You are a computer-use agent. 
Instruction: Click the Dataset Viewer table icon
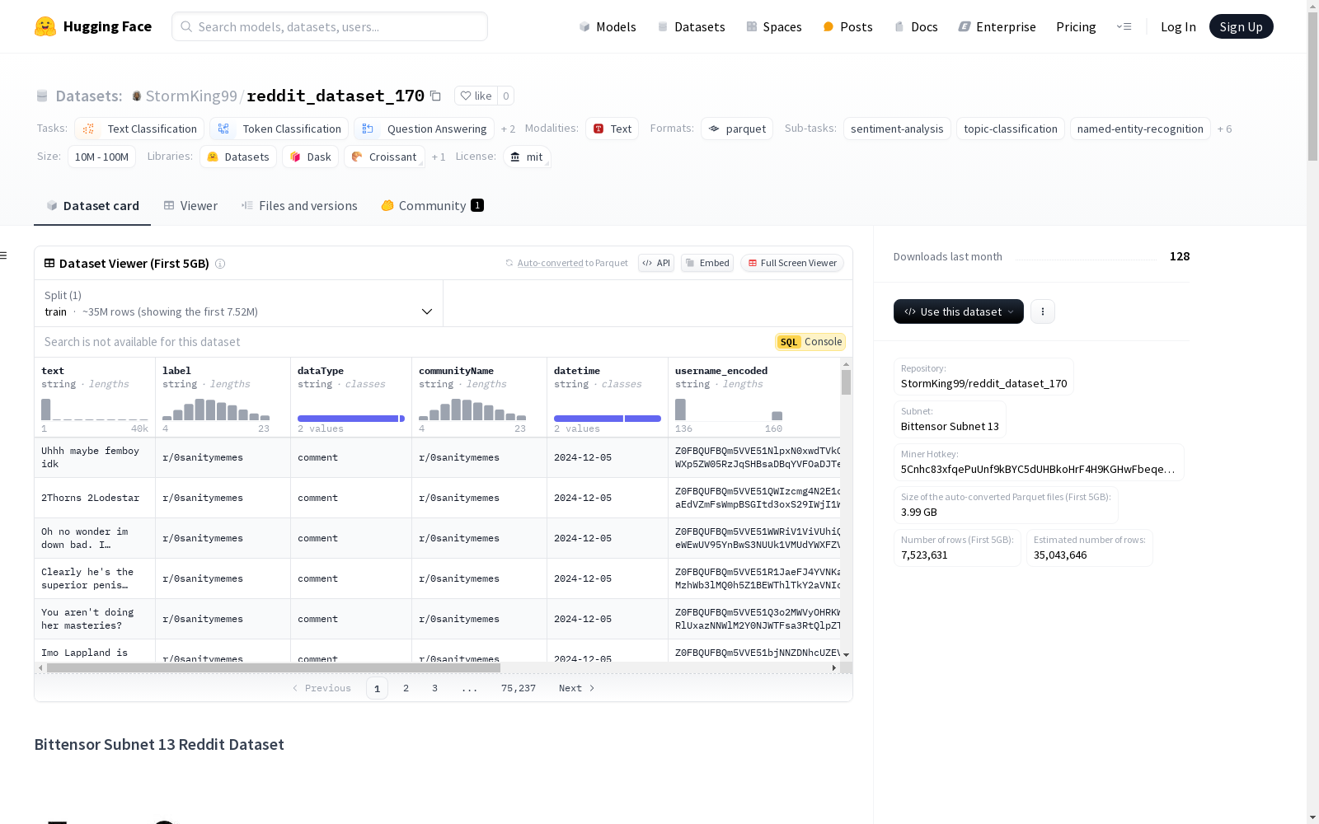point(49,264)
